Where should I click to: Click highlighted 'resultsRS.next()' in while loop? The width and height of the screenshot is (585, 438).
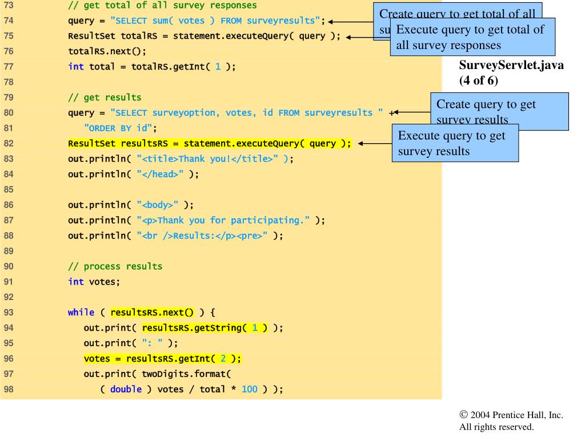(152, 312)
